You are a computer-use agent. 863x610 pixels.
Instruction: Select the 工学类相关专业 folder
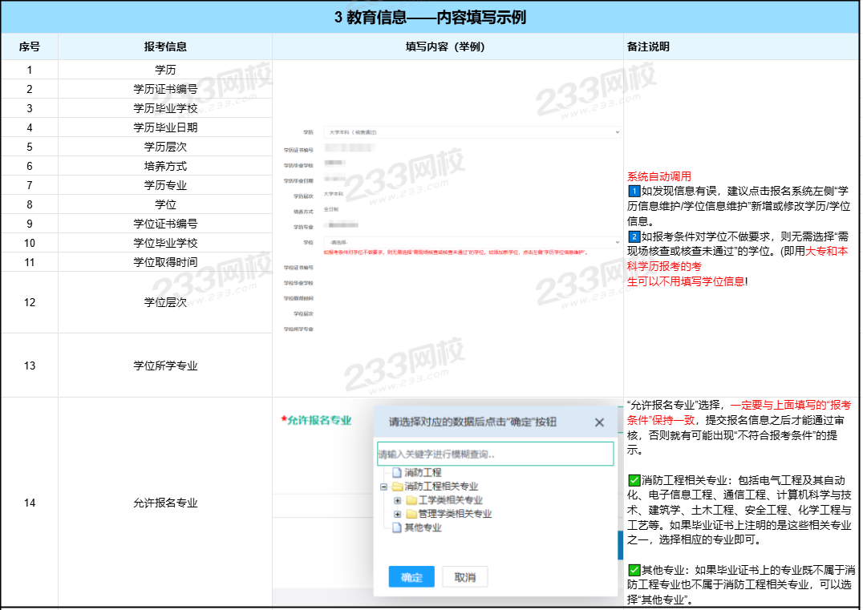450,500
